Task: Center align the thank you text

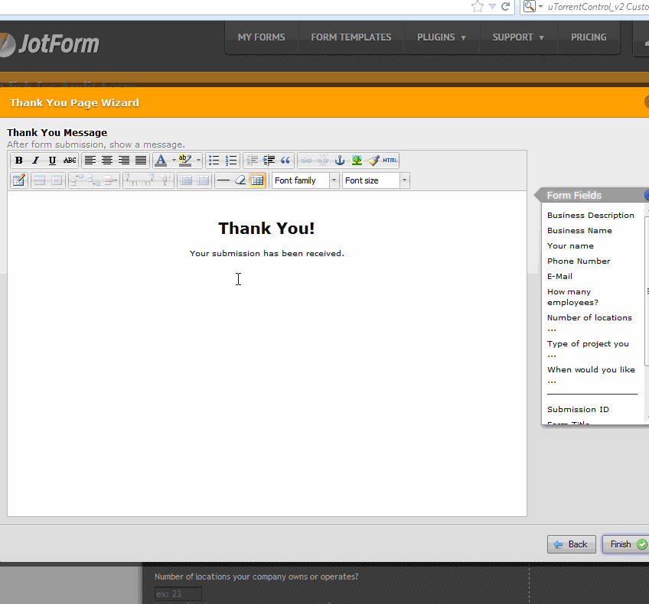Action: click(106, 161)
